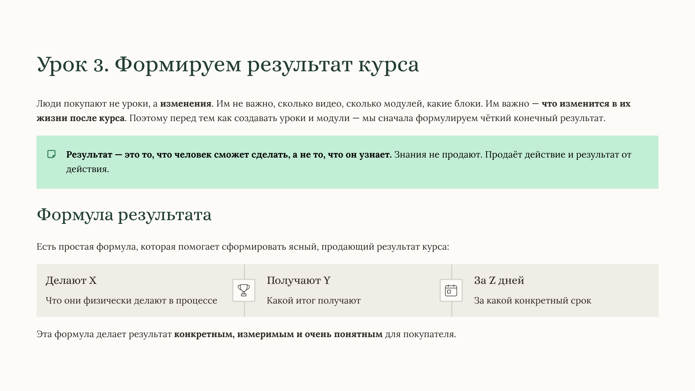This screenshot has height=391, width=695.
Task: Click the card title 'За Z дней'
Action: [499, 280]
